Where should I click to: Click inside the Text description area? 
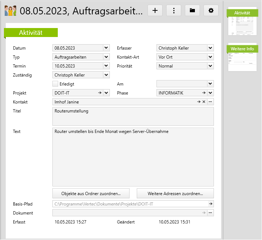[133, 157]
